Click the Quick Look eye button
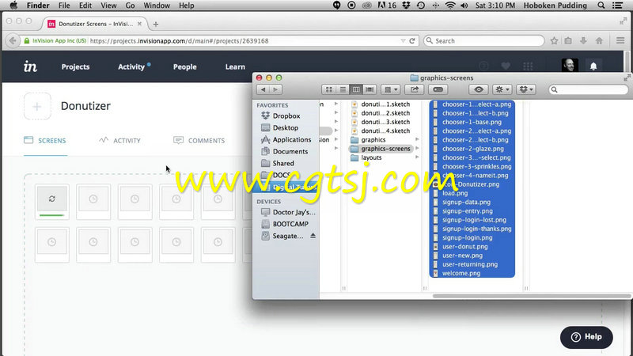Image resolution: width=633 pixels, height=356 pixels. [x=479, y=89]
